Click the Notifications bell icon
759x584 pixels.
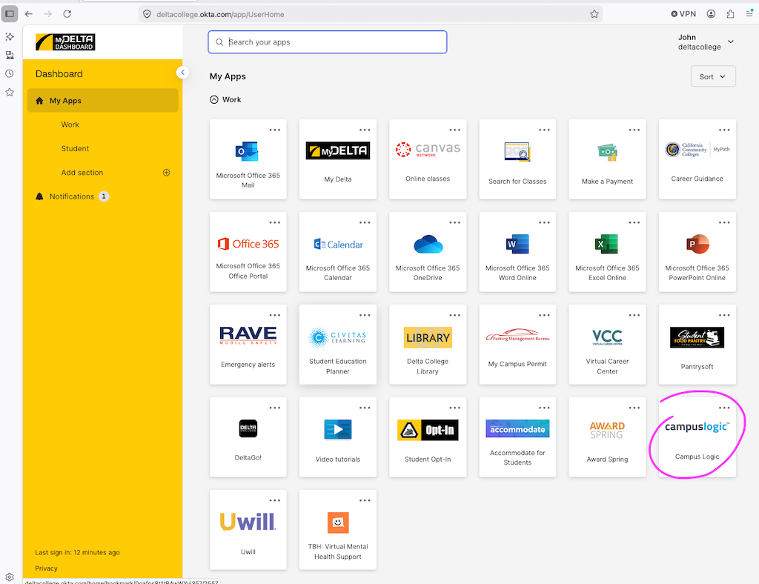[x=40, y=196]
